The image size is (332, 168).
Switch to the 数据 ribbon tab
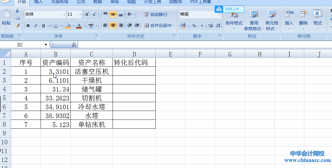[97, 2]
